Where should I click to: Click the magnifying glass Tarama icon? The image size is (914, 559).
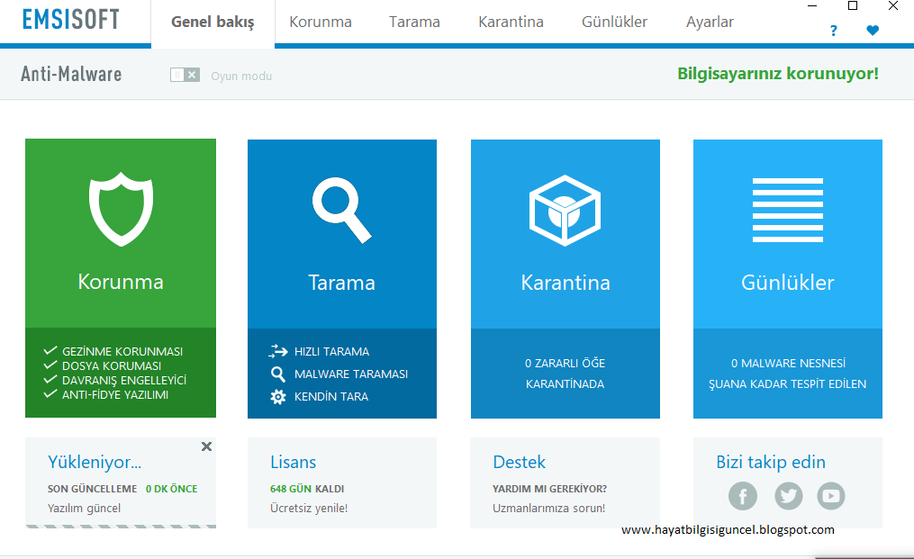[341, 211]
